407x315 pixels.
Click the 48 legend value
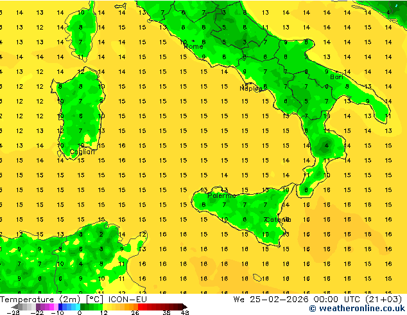pyautogui.click(x=185, y=312)
